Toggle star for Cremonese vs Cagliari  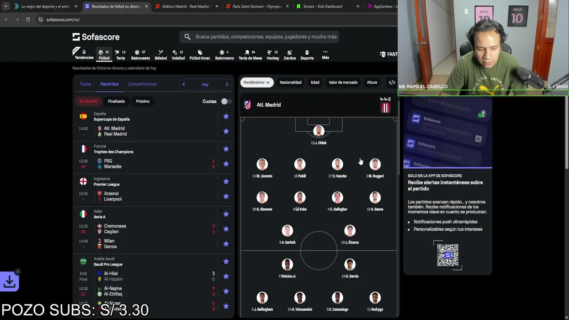click(x=226, y=229)
